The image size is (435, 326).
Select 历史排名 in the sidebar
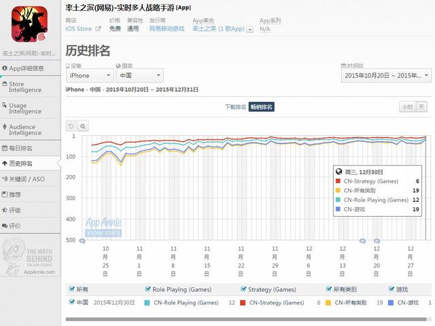tap(30, 164)
